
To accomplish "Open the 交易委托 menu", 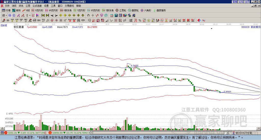I will point(69,6).
